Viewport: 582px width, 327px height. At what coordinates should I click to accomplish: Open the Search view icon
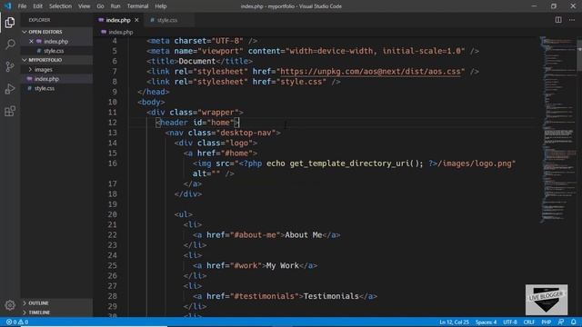[x=10, y=45]
